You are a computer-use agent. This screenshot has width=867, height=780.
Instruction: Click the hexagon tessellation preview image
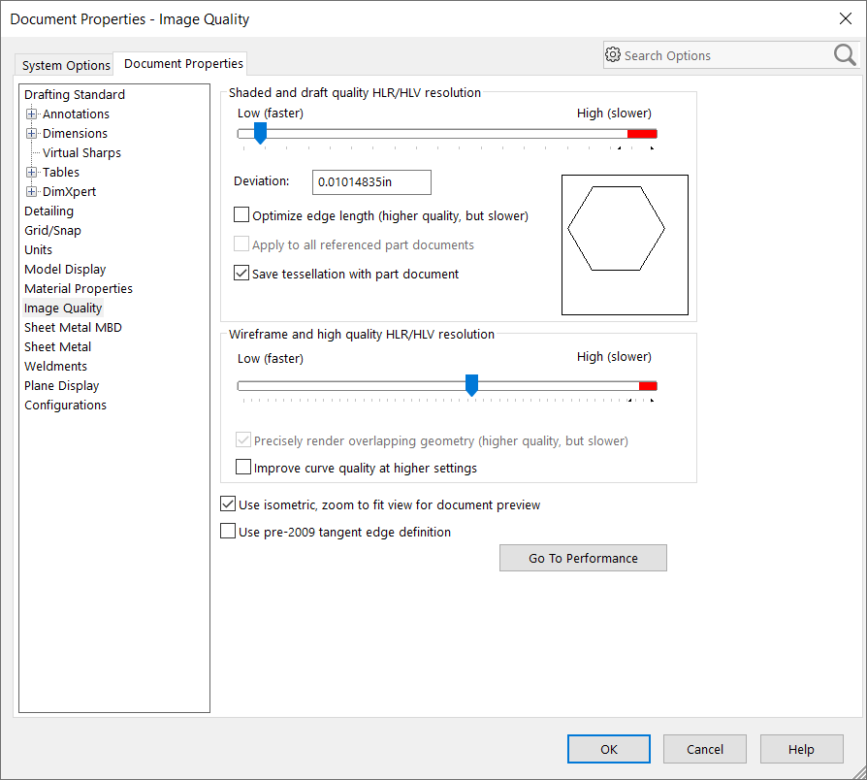click(x=625, y=244)
